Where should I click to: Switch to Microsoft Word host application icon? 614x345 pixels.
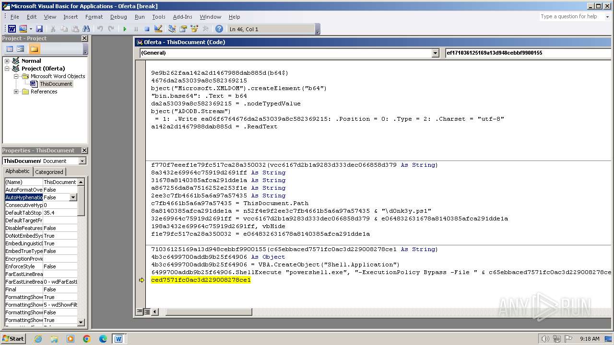tap(12, 29)
